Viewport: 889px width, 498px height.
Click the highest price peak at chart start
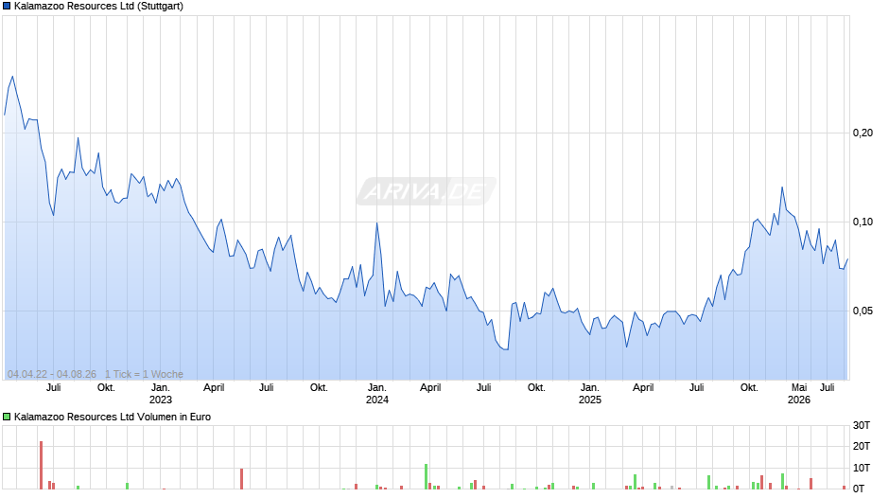[x=13, y=77]
